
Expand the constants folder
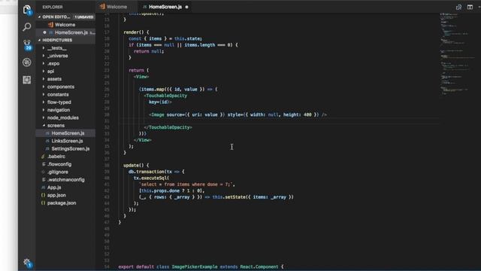66,94
